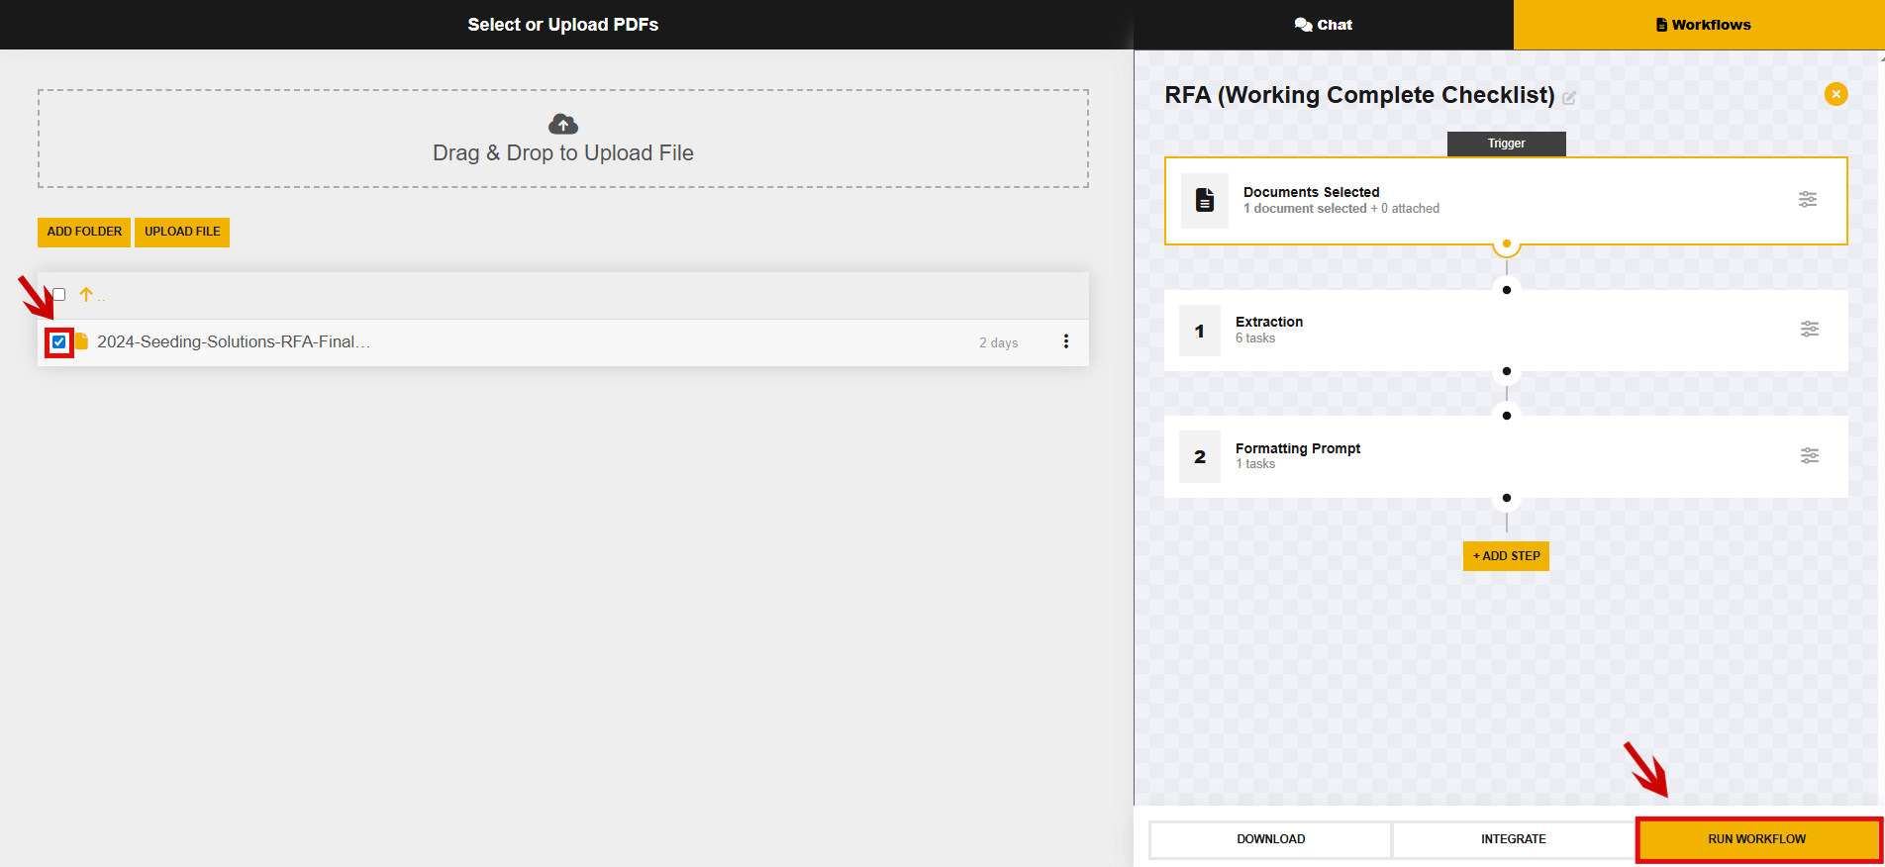
Task: Open settings sliders for Documents Selected
Action: pos(1807,200)
